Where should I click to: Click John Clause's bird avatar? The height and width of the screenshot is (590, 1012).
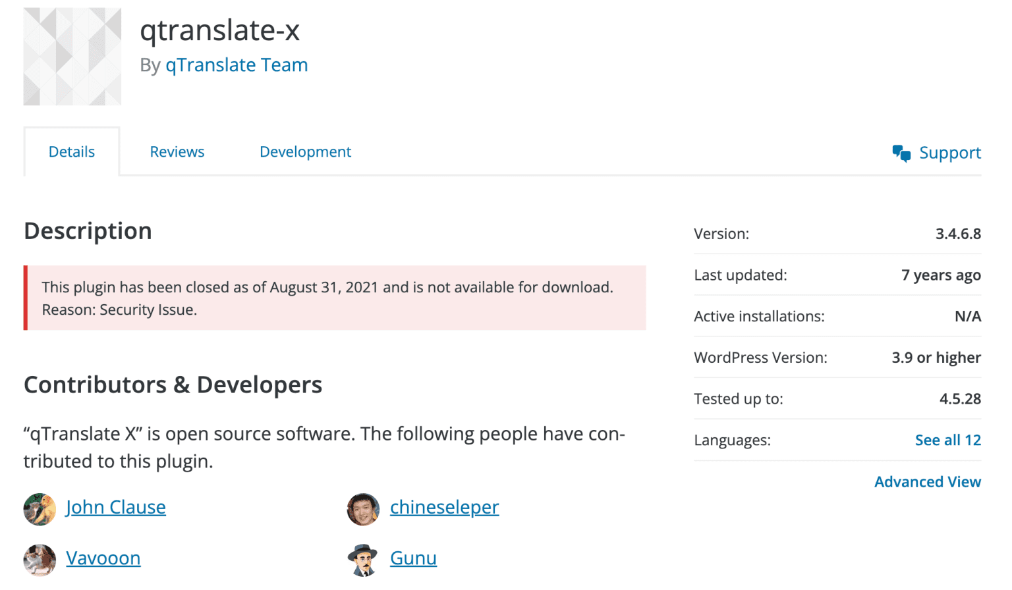[39, 508]
